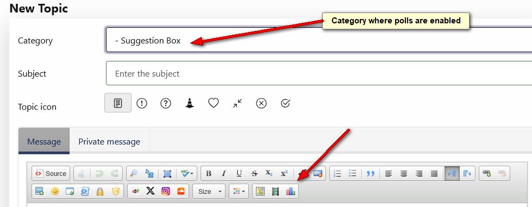Open the Size dropdown
The image size is (532, 207).
point(209,191)
